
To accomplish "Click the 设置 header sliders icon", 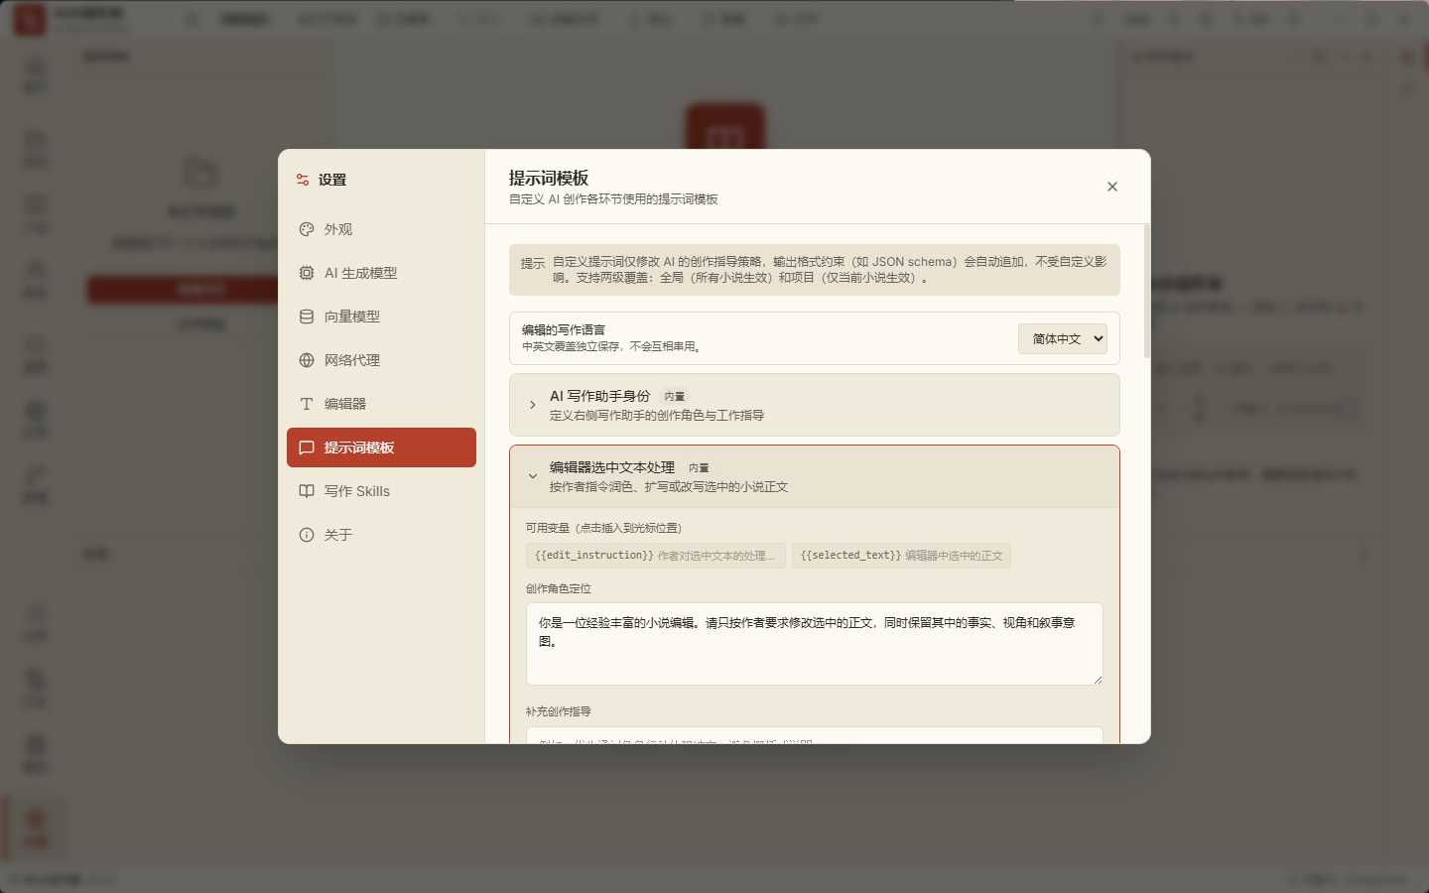I will pos(303,180).
